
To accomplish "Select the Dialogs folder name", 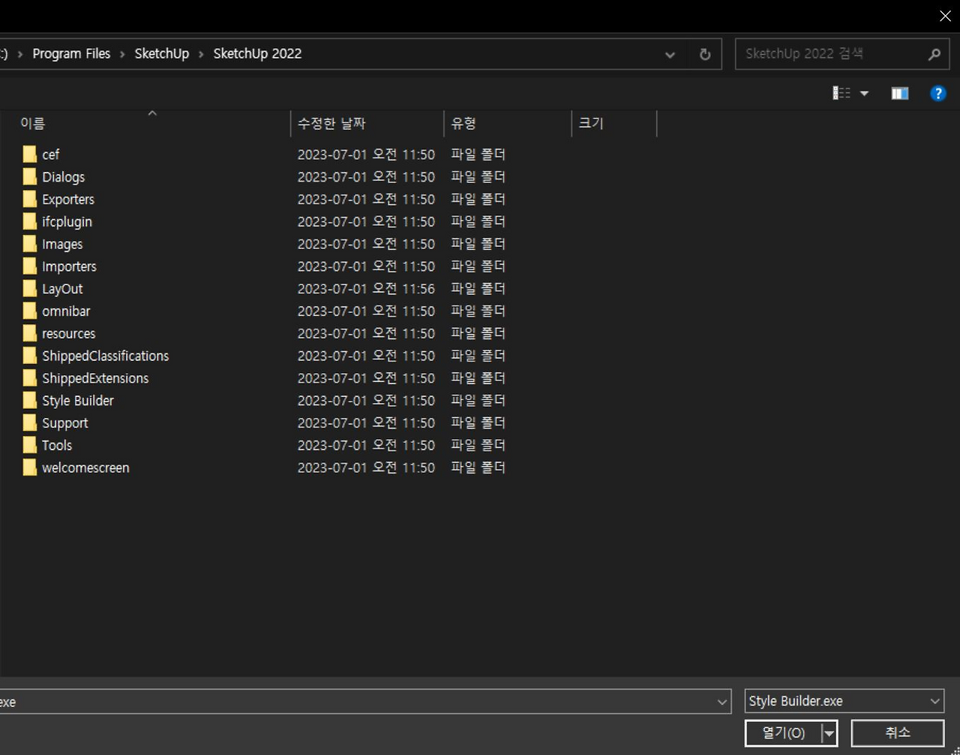I will pyautogui.click(x=64, y=177).
